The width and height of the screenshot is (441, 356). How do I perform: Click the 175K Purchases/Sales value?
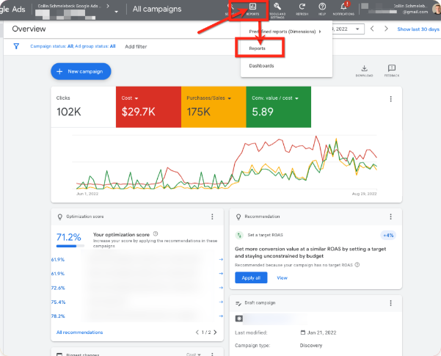(199, 112)
